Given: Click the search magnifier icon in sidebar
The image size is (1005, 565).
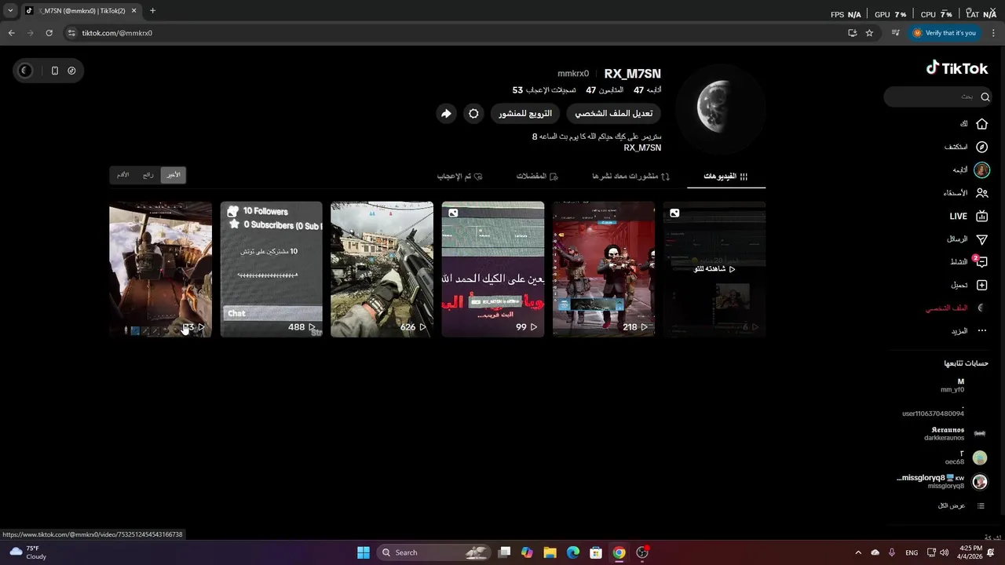Looking at the screenshot, I should [985, 97].
